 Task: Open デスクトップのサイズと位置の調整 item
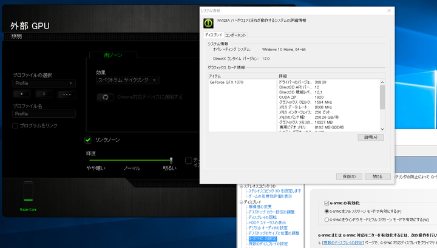pyautogui.click(x=274, y=233)
